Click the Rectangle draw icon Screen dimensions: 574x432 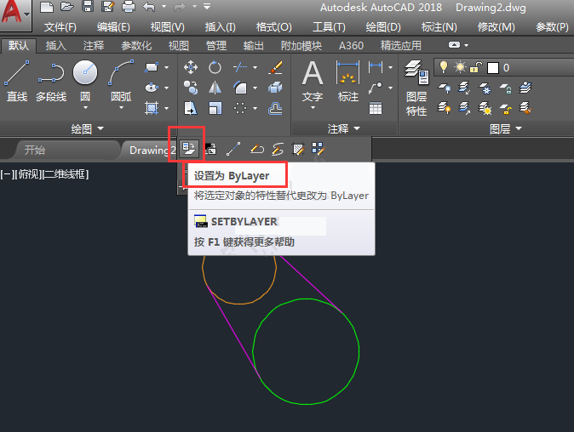[152, 67]
